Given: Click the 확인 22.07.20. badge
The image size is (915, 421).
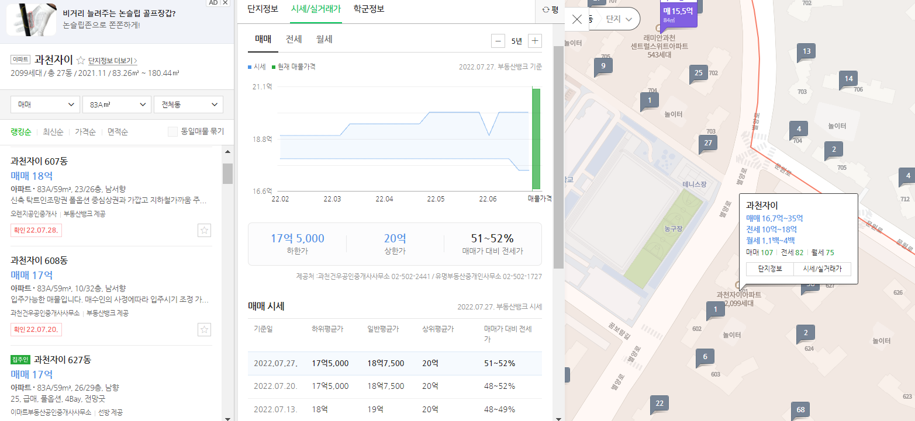Looking at the screenshot, I should (x=36, y=329).
